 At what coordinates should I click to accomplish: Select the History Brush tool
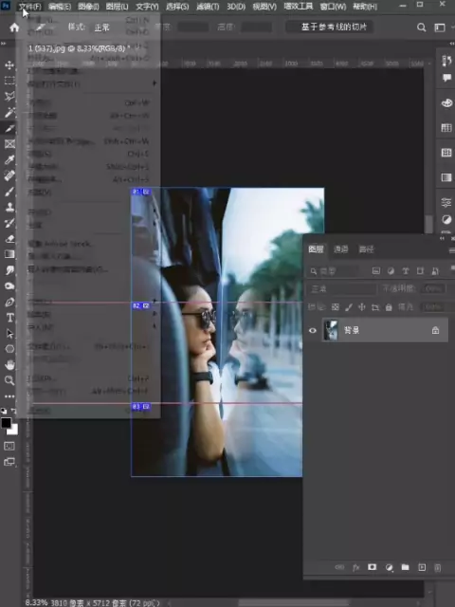(9, 223)
